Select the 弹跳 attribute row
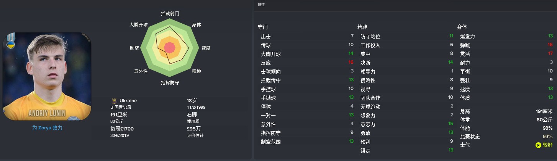 pyautogui.click(x=506, y=45)
